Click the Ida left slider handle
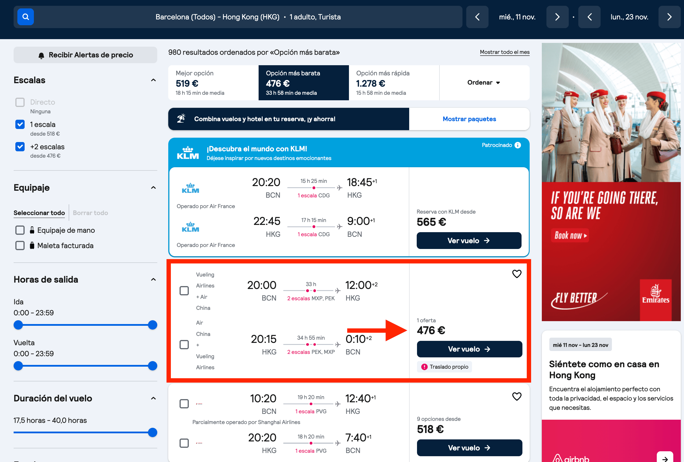Screen dimensions: 684x462 (18, 325)
